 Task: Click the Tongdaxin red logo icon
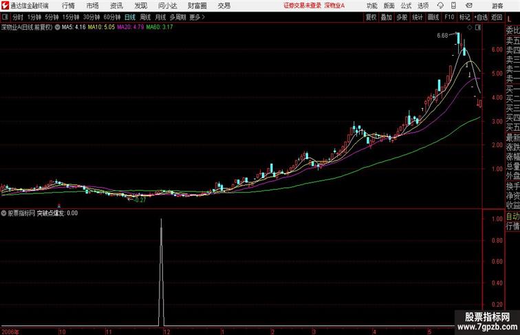pyautogui.click(x=5, y=6)
